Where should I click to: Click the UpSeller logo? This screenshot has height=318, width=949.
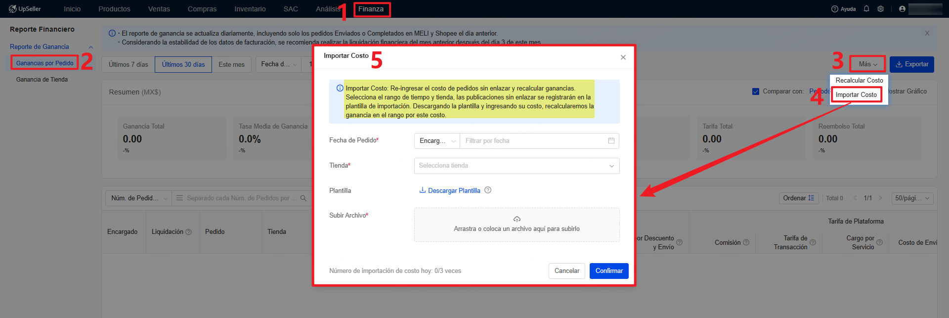pyautogui.click(x=25, y=9)
